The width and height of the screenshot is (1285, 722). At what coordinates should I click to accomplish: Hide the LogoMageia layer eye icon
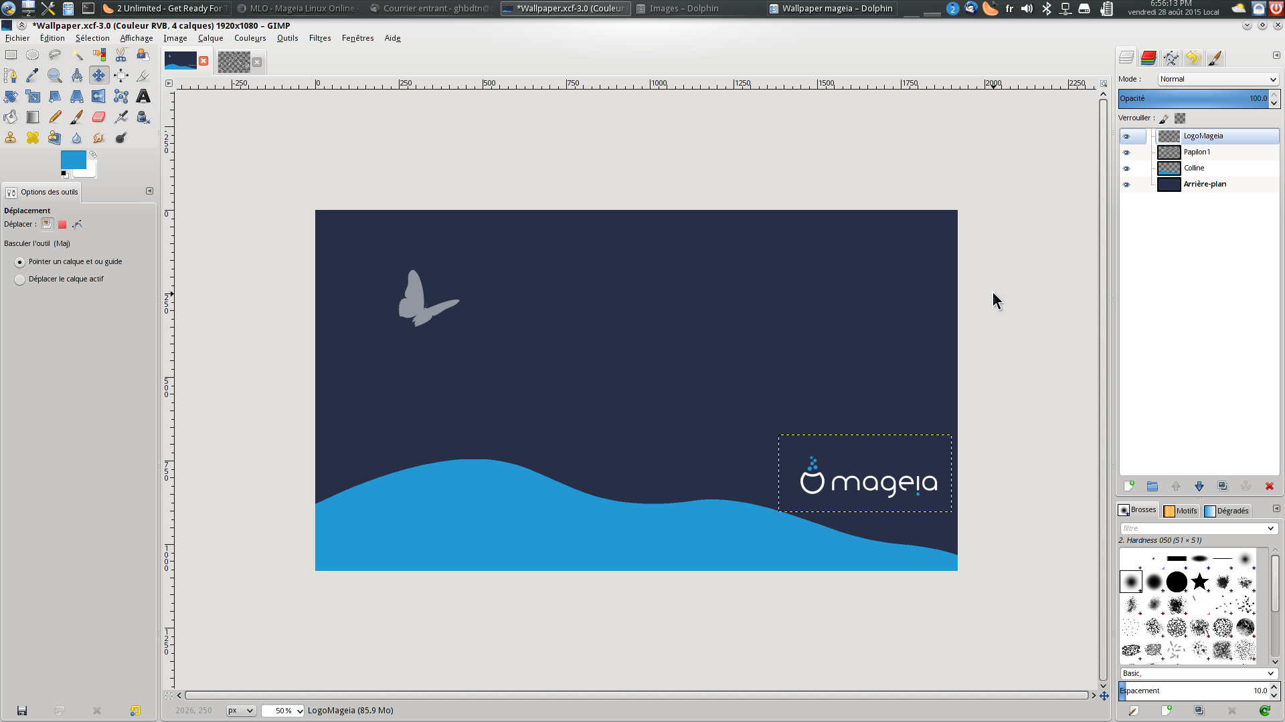pos(1126,136)
